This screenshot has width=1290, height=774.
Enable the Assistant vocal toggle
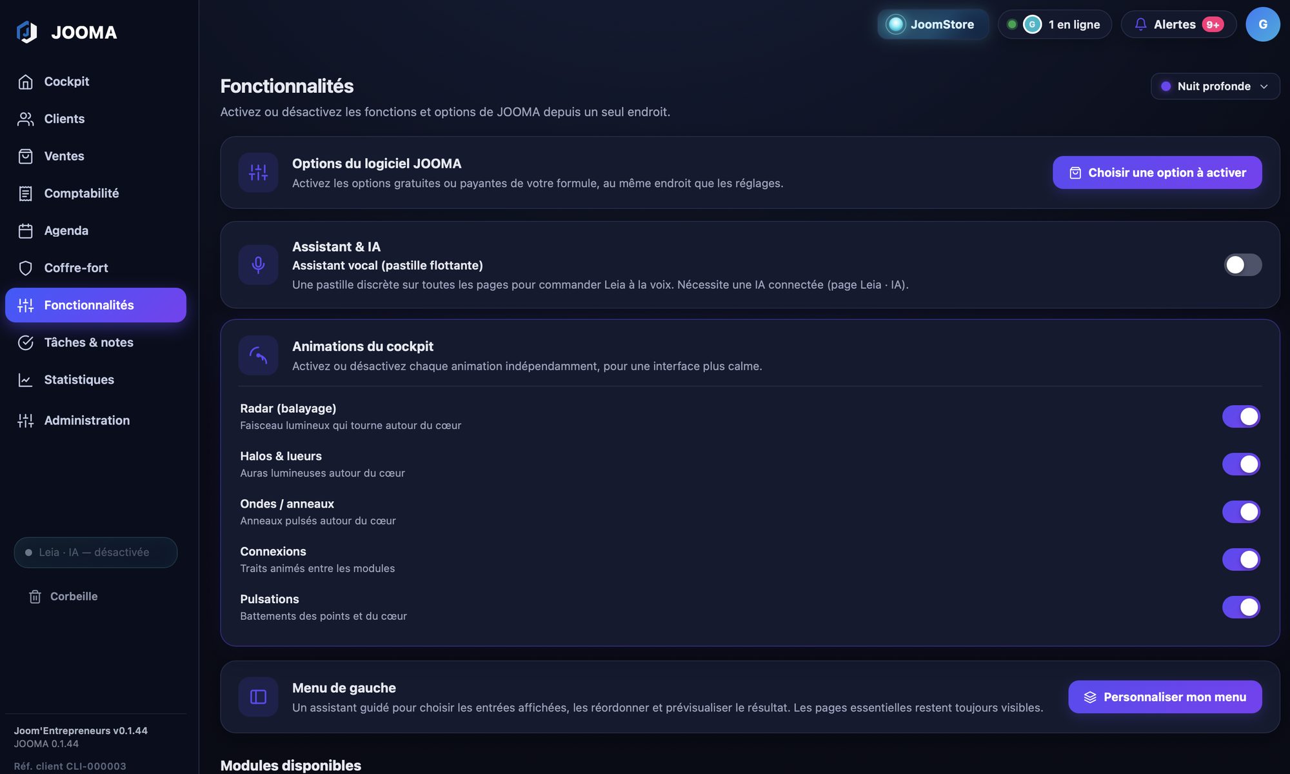(x=1243, y=264)
